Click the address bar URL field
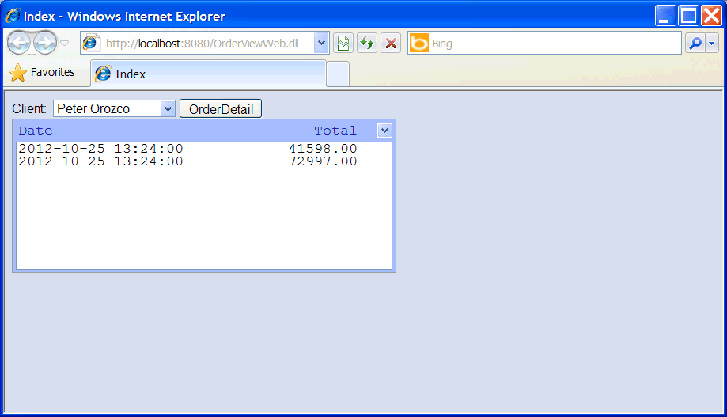727x417 pixels. click(203, 44)
